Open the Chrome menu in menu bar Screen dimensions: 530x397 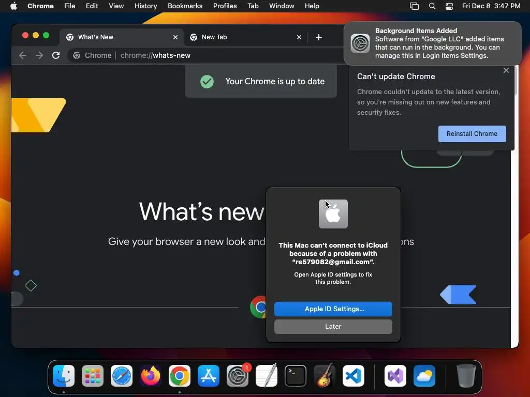point(40,6)
